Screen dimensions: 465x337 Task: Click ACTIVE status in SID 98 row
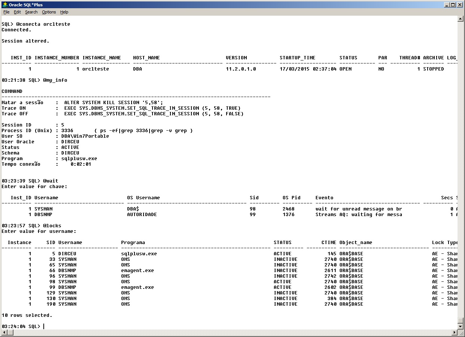pyautogui.click(x=283, y=282)
